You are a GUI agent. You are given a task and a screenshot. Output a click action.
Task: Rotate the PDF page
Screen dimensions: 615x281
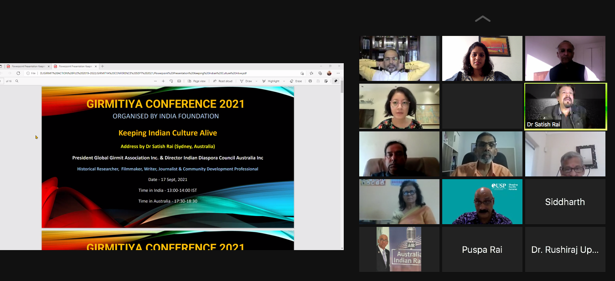point(171,81)
